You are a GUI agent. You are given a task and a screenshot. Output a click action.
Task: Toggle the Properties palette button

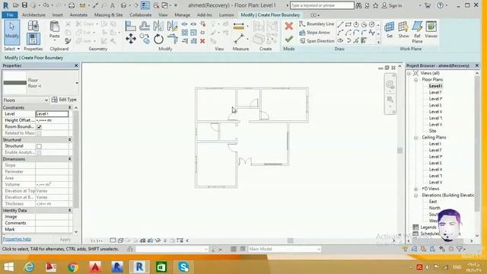coord(33,39)
